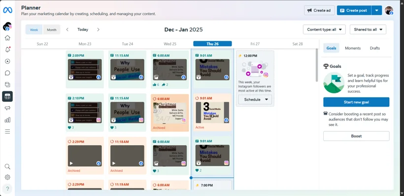Click the 2 hearts on Thu Instagram post
Screen dimensions: 404x196
click(x=199, y=170)
